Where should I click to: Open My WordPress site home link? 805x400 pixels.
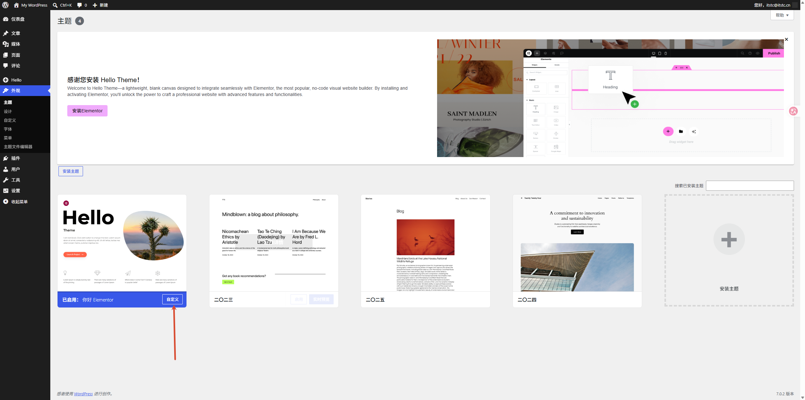[x=31, y=5]
